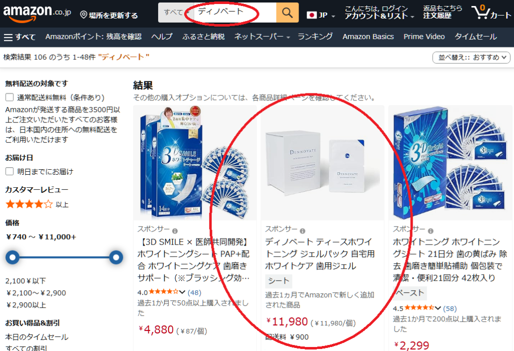Open ランキング in navigation bar
514x351 pixels.
pos(315,37)
